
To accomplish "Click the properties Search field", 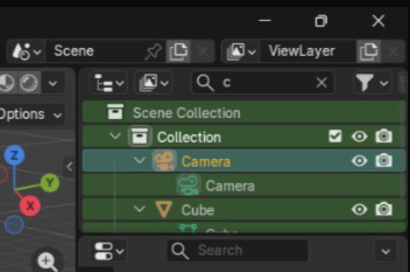I will pyautogui.click(x=238, y=250).
